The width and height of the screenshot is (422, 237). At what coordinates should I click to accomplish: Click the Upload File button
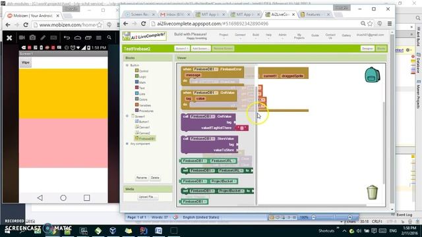click(x=148, y=197)
